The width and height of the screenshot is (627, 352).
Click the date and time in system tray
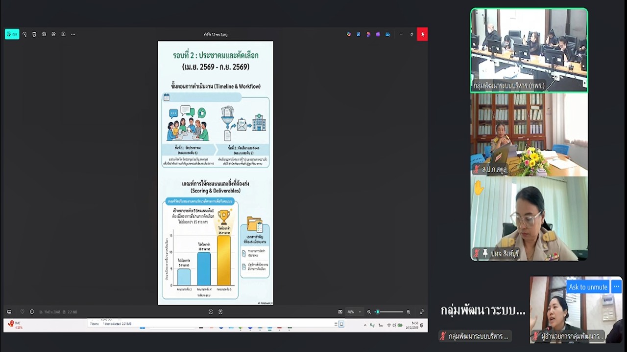(x=414, y=325)
